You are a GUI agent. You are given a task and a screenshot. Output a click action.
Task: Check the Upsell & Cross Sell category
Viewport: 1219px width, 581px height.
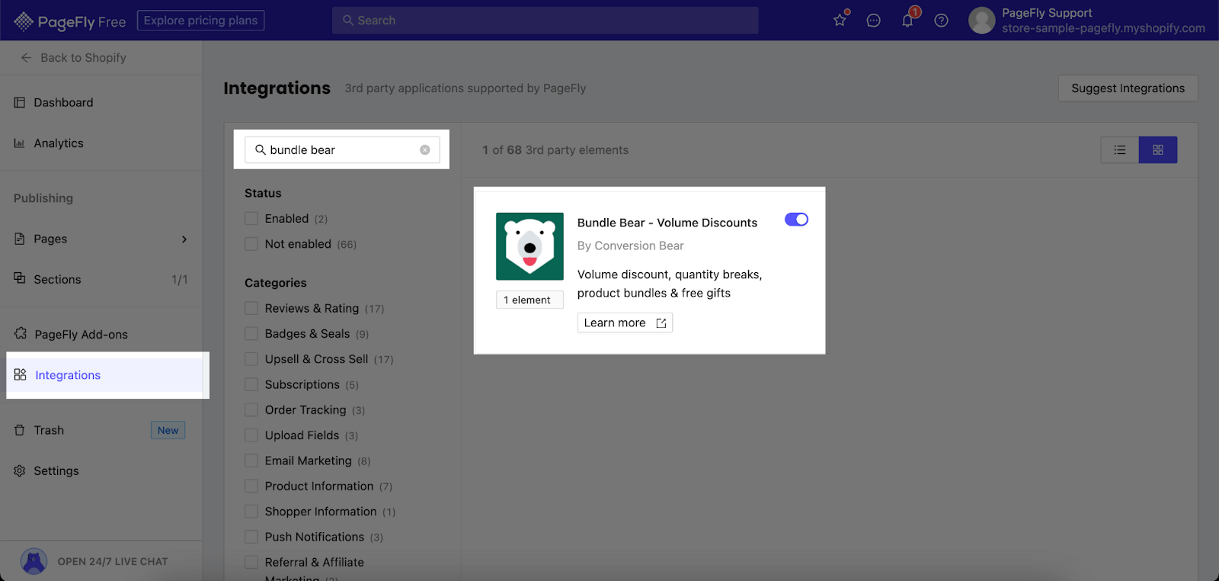(251, 359)
